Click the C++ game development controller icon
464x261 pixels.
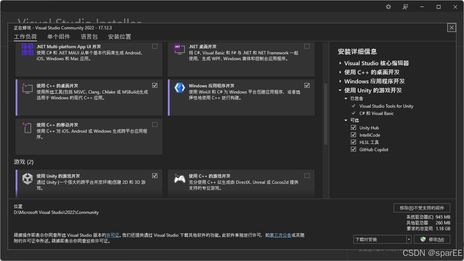pyautogui.click(x=179, y=178)
